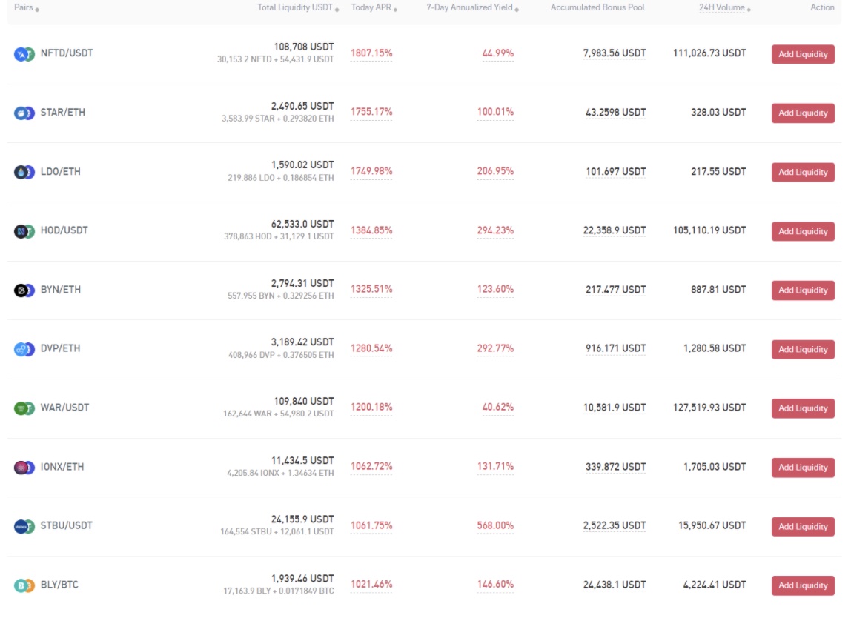Add liquidity to the NFTD/USDT pool
The height and width of the screenshot is (621, 851).
(x=803, y=54)
